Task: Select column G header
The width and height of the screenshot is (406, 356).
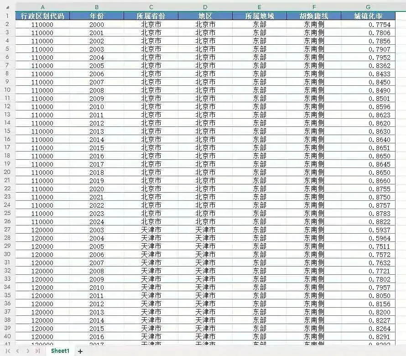Action: [368, 7]
